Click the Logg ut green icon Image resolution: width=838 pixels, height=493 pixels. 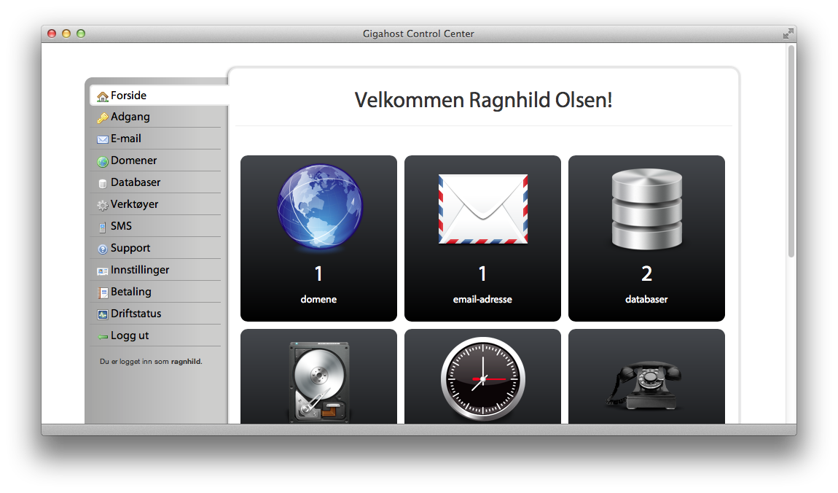(103, 337)
